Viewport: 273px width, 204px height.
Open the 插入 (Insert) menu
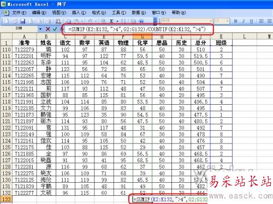(79, 13)
